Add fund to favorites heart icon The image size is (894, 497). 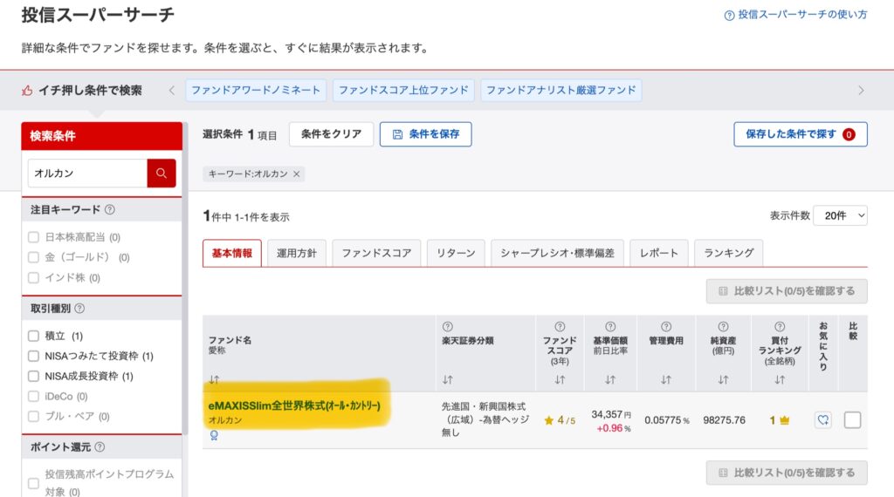(x=822, y=419)
